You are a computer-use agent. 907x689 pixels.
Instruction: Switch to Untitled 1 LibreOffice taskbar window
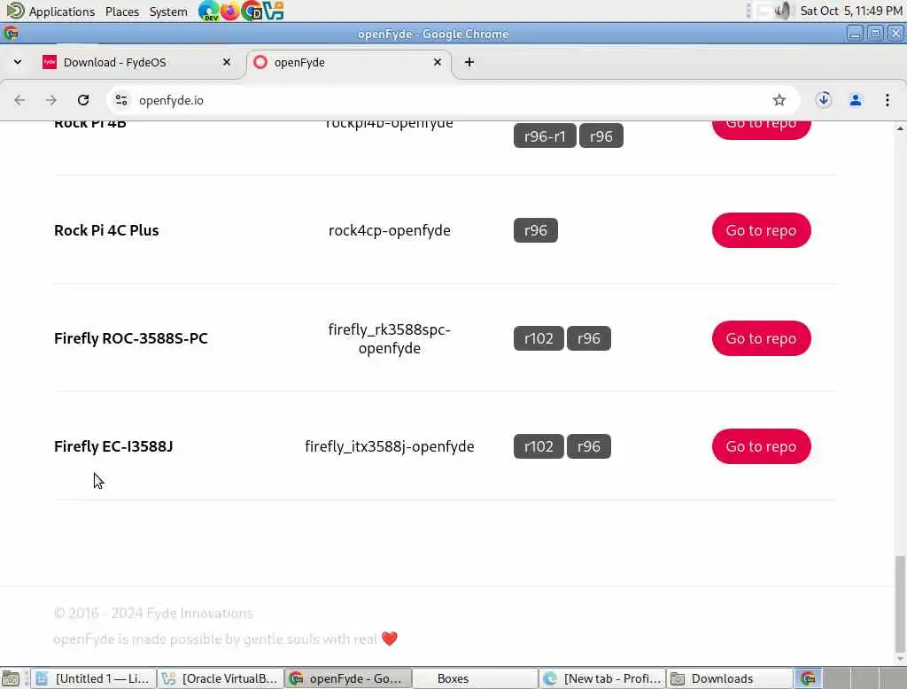click(x=93, y=678)
